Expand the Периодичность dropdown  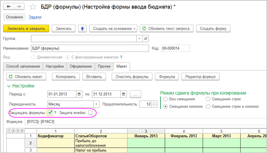pyautogui.click(x=96, y=104)
